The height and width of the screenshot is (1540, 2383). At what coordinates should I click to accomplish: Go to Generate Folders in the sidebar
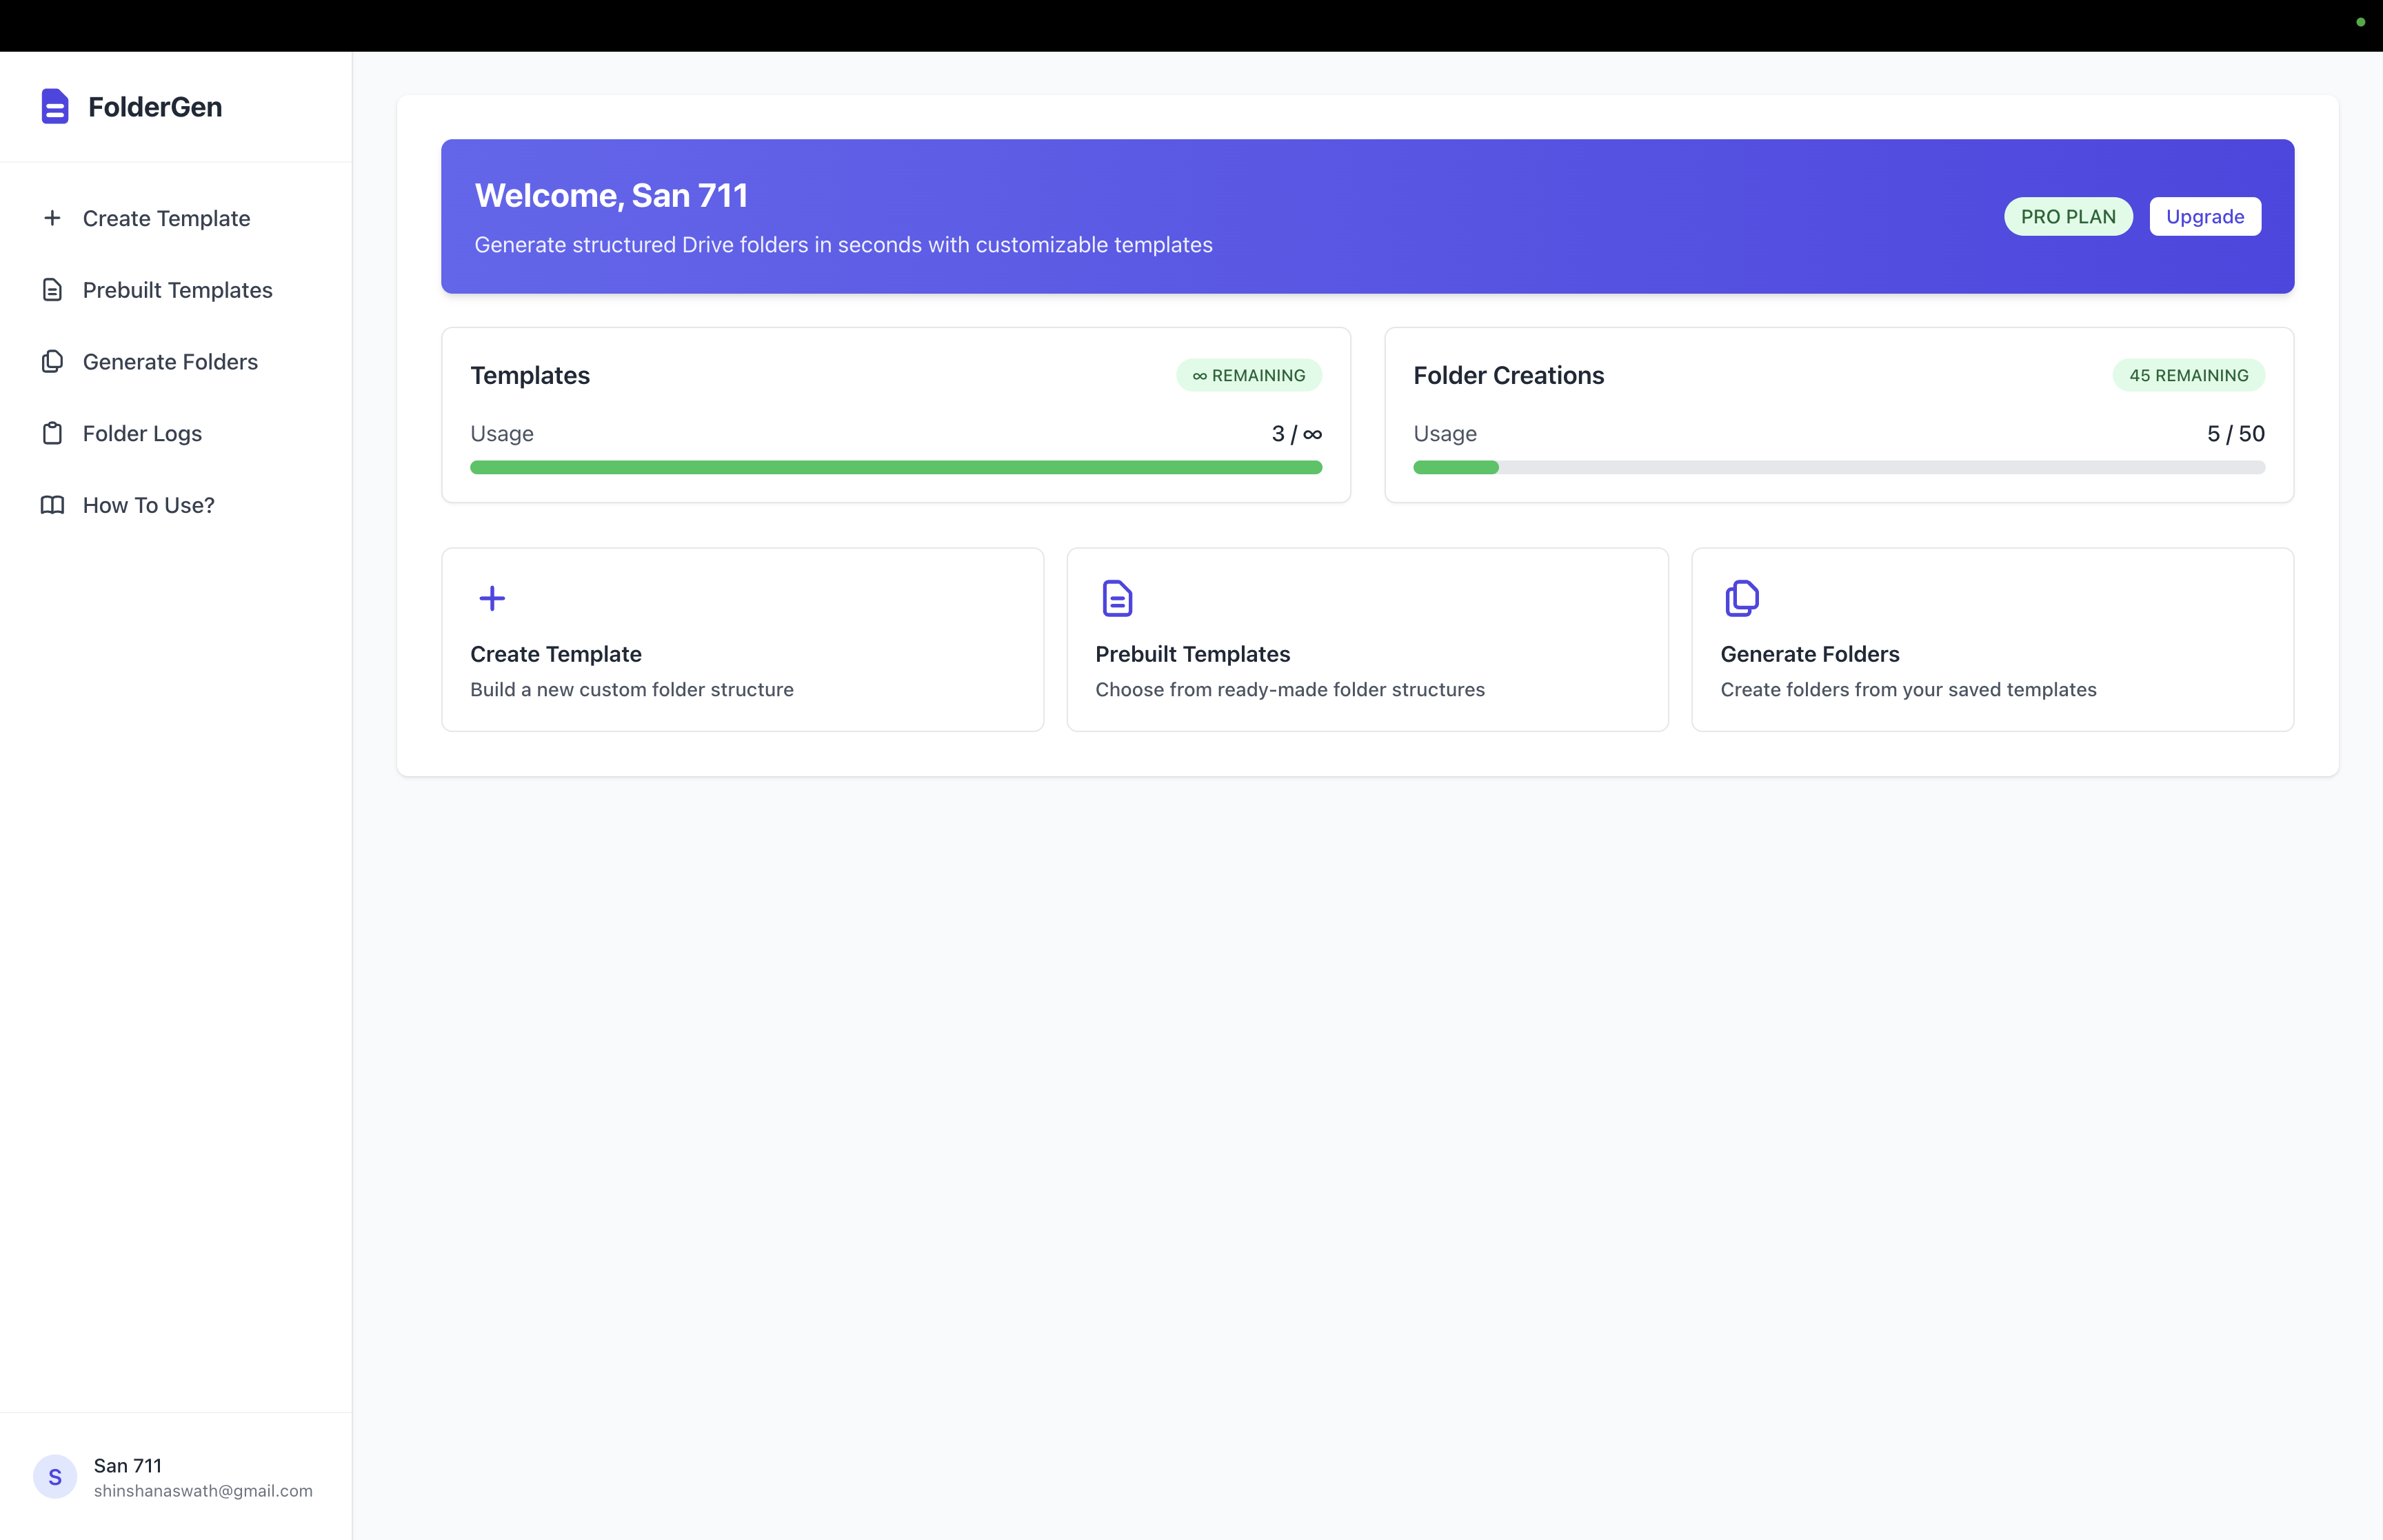click(170, 361)
